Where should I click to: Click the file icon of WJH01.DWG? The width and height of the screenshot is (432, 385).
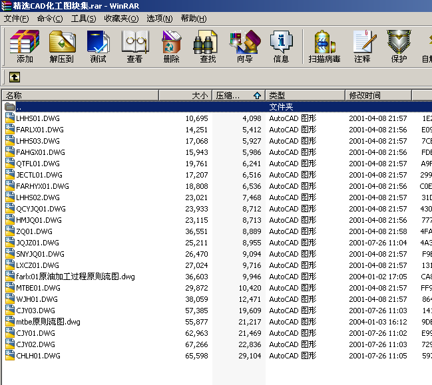point(10,299)
